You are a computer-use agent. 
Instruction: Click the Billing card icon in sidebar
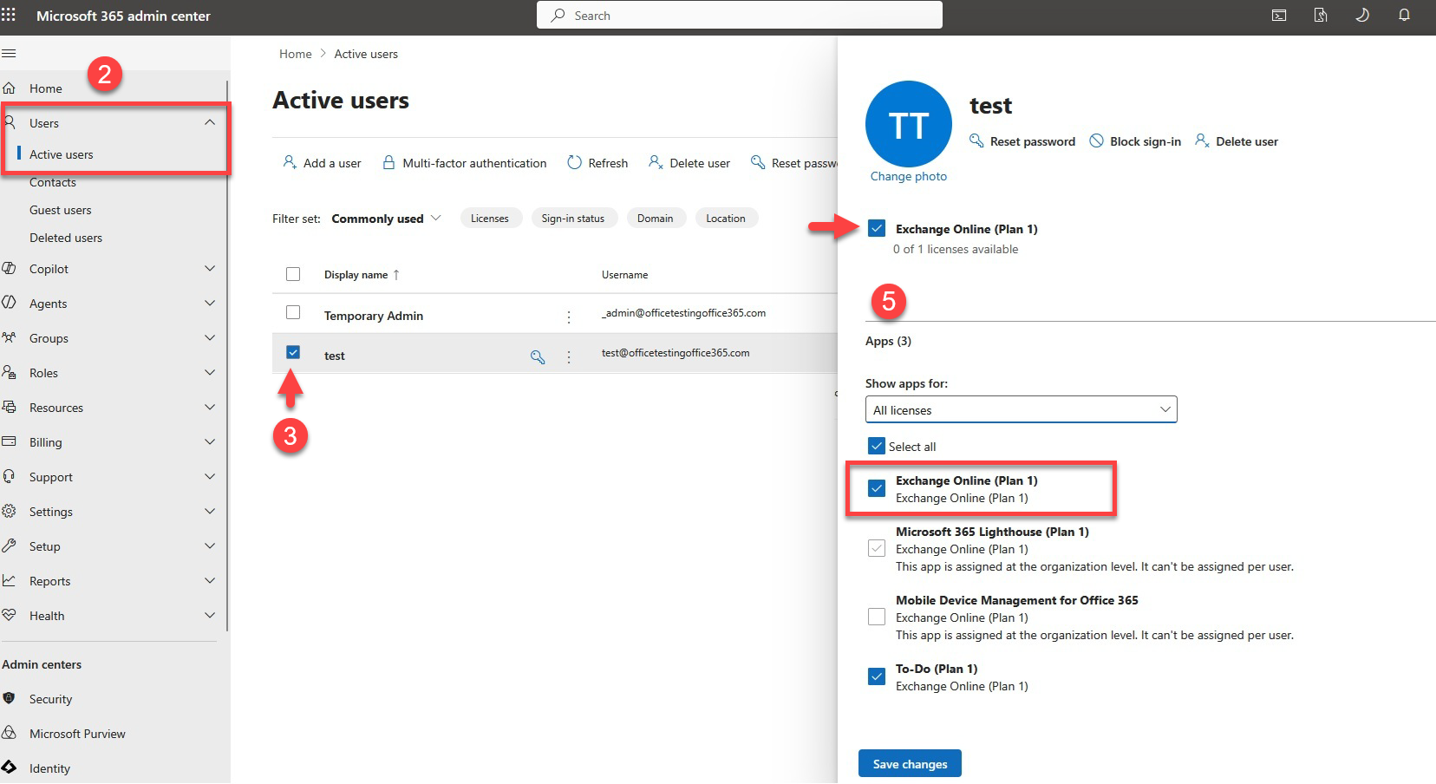click(x=9, y=441)
